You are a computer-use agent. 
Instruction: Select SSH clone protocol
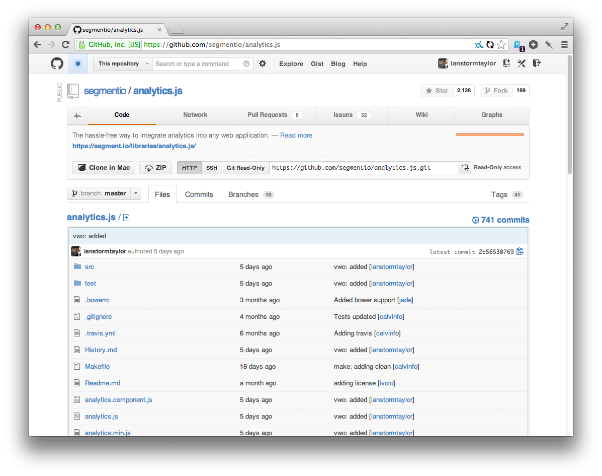(212, 168)
